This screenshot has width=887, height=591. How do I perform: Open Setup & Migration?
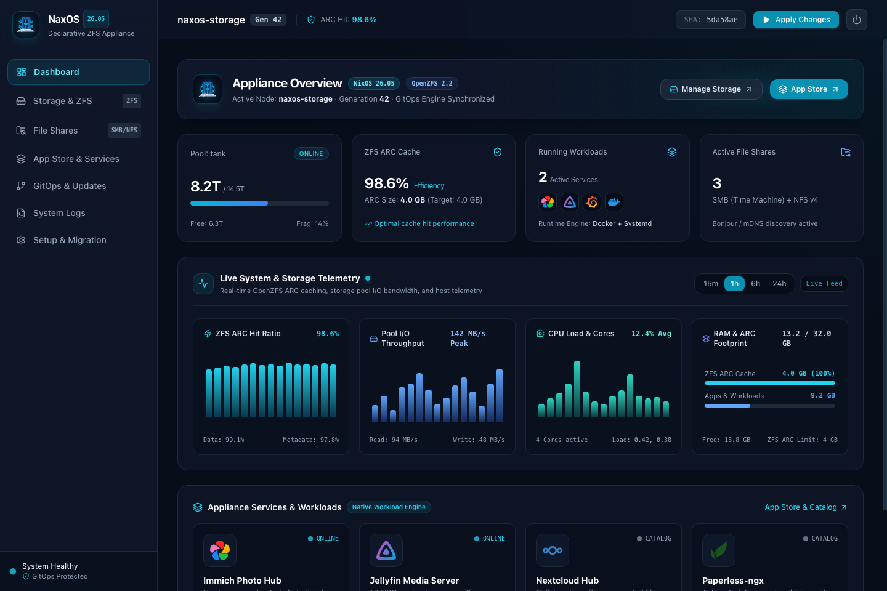78,240
